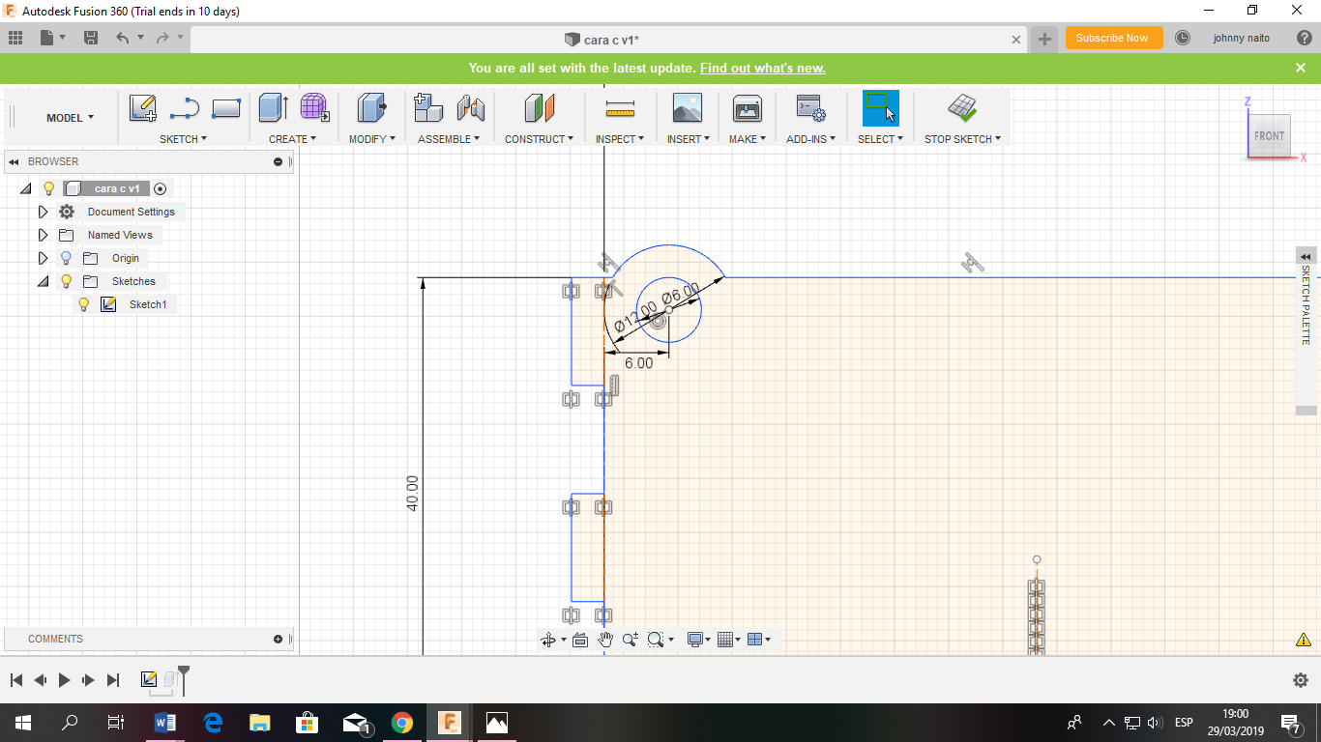Click the Create Form purple icon
1321x742 pixels.
pyautogui.click(x=313, y=107)
